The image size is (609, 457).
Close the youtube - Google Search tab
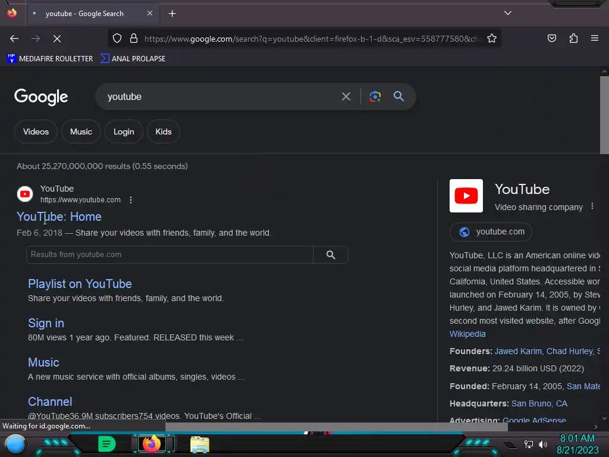pyautogui.click(x=149, y=13)
